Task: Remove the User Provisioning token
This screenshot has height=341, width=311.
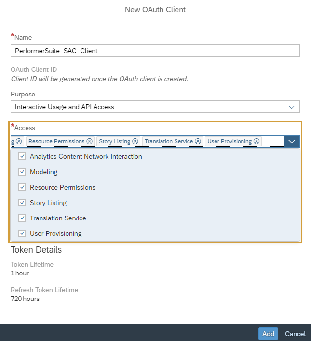Action: coord(257,141)
